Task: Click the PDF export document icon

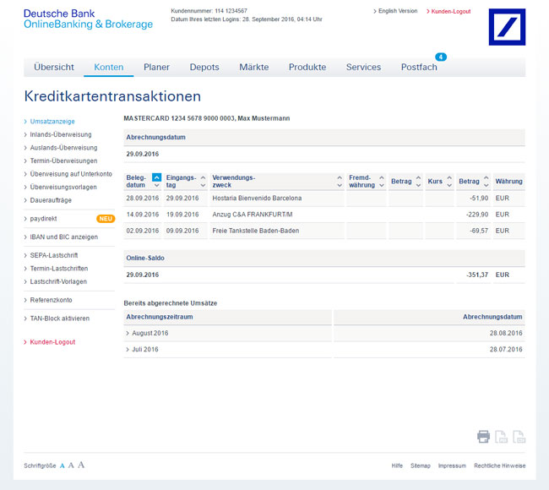Action: point(502,437)
